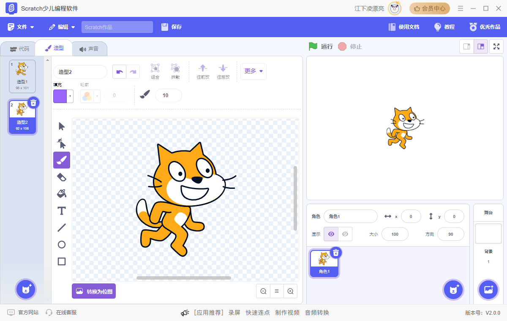Select the 造型1 costume thumbnail
The width and height of the screenshot is (507, 321).
tap(22, 76)
